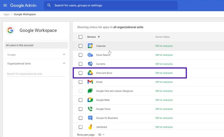Tick the select-all services checkbox
224x137 pixels.
(81, 37)
